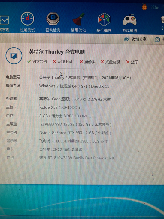Click the green checkmark beside 独立显卡

pos(29,61)
